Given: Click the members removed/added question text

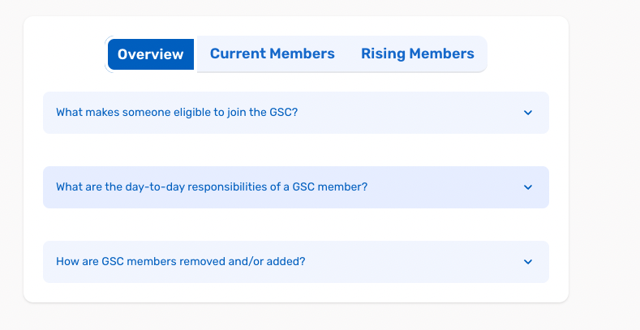Looking at the screenshot, I should coord(180,262).
